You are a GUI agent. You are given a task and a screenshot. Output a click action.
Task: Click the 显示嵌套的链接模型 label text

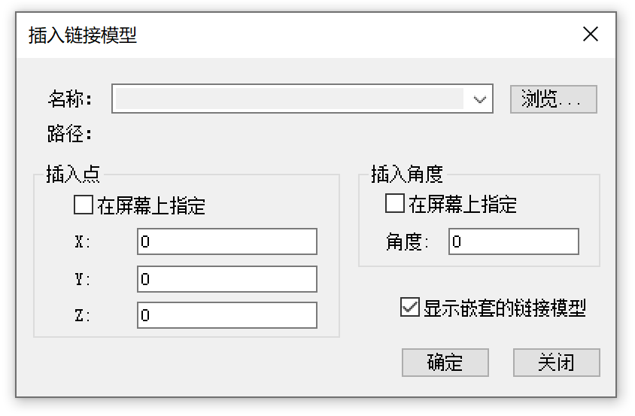pos(504,308)
